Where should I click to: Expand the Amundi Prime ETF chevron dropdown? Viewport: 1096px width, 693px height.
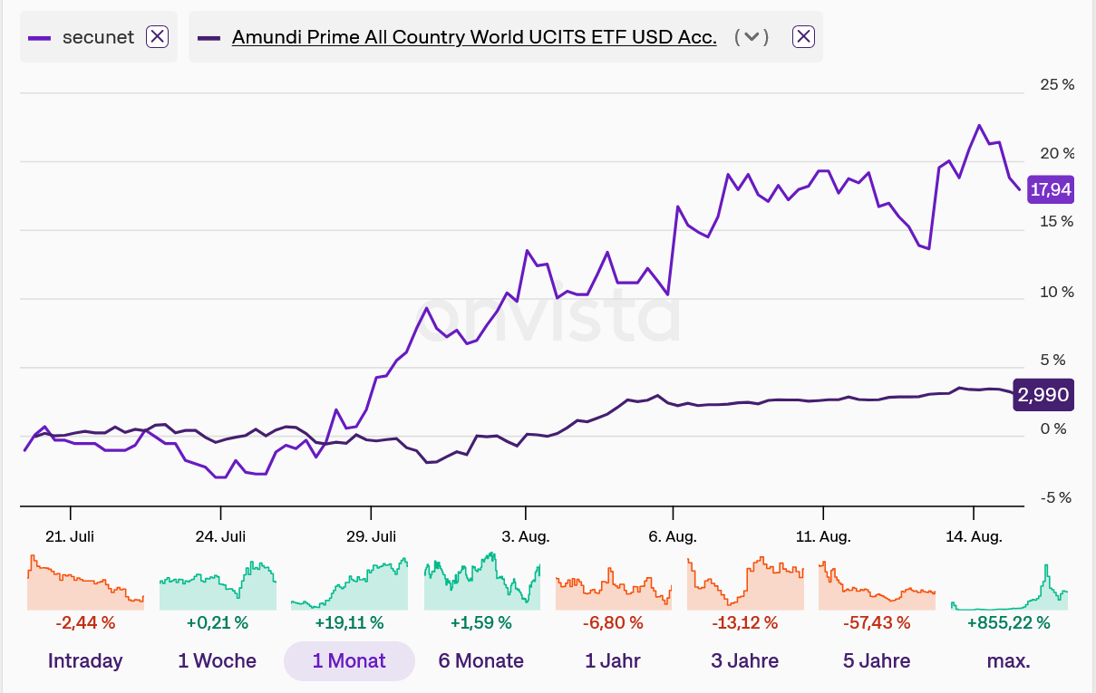(x=752, y=37)
